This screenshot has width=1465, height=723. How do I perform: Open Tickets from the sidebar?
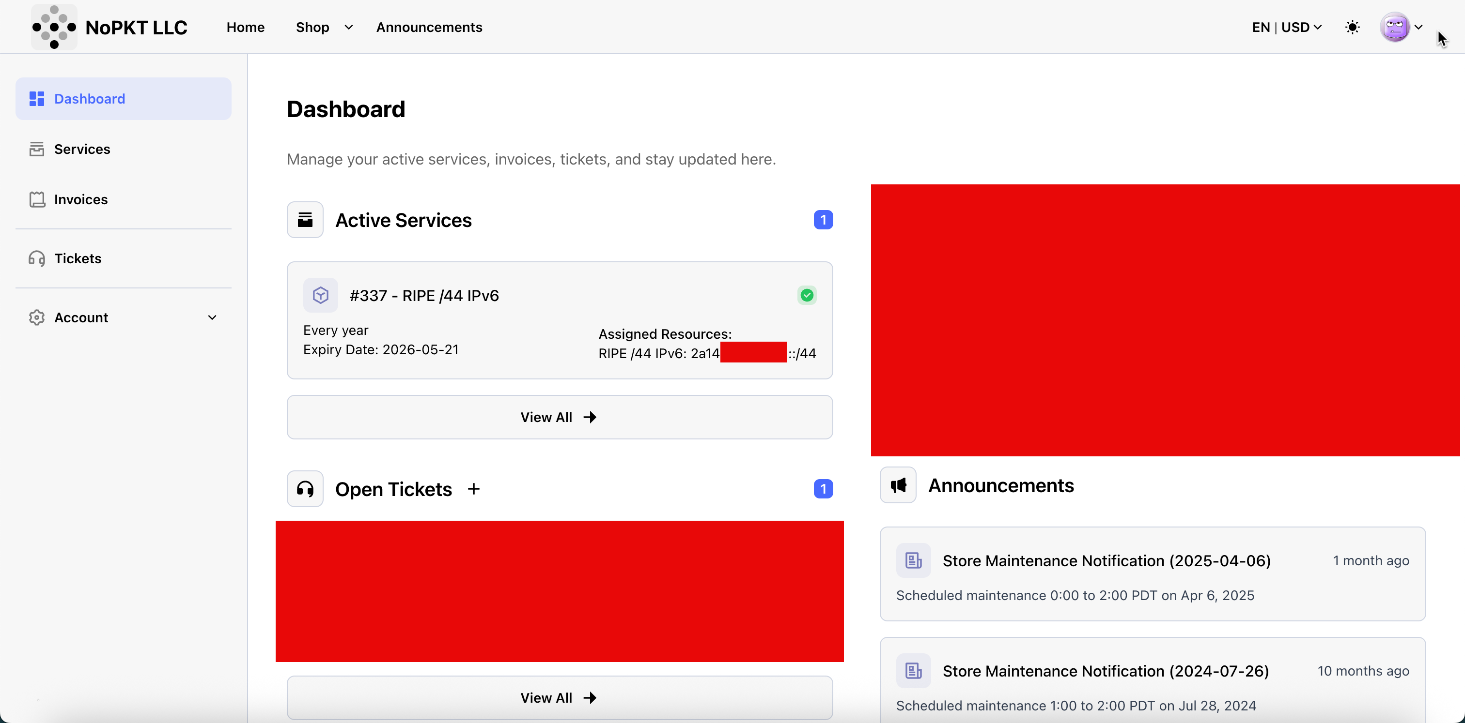pos(78,258)
